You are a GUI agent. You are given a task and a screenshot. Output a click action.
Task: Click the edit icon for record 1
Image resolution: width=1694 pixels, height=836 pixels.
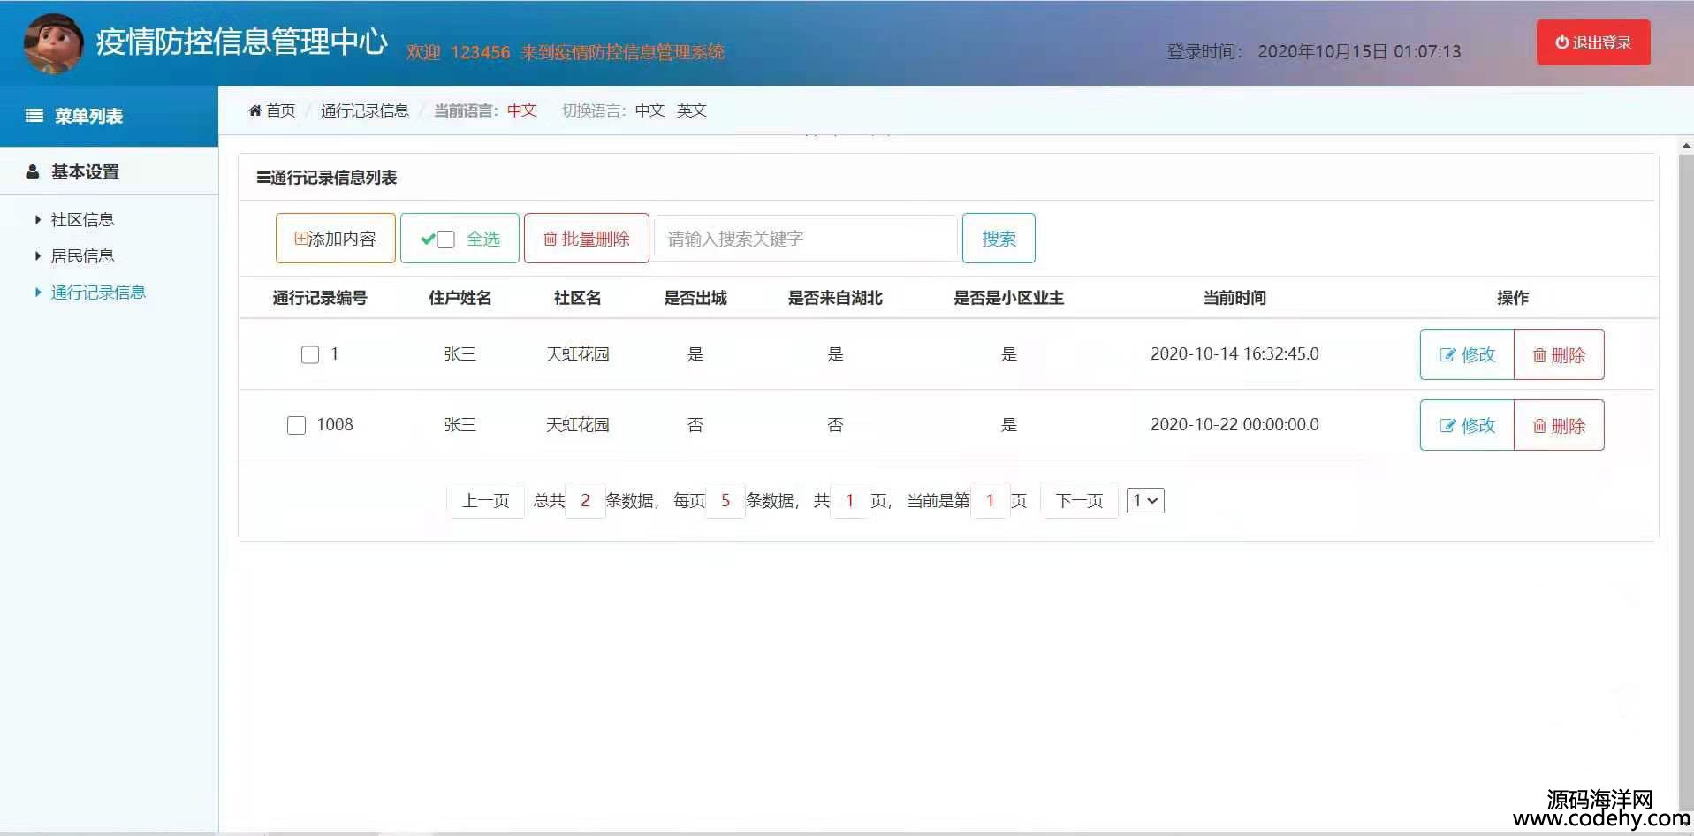(1447, 355)
